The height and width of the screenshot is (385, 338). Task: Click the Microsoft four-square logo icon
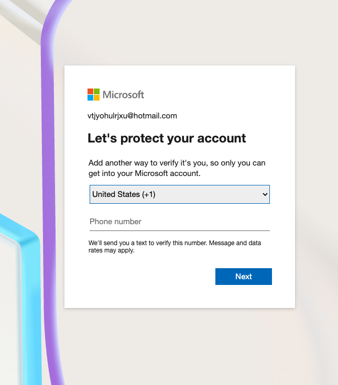tap(94, 94)
